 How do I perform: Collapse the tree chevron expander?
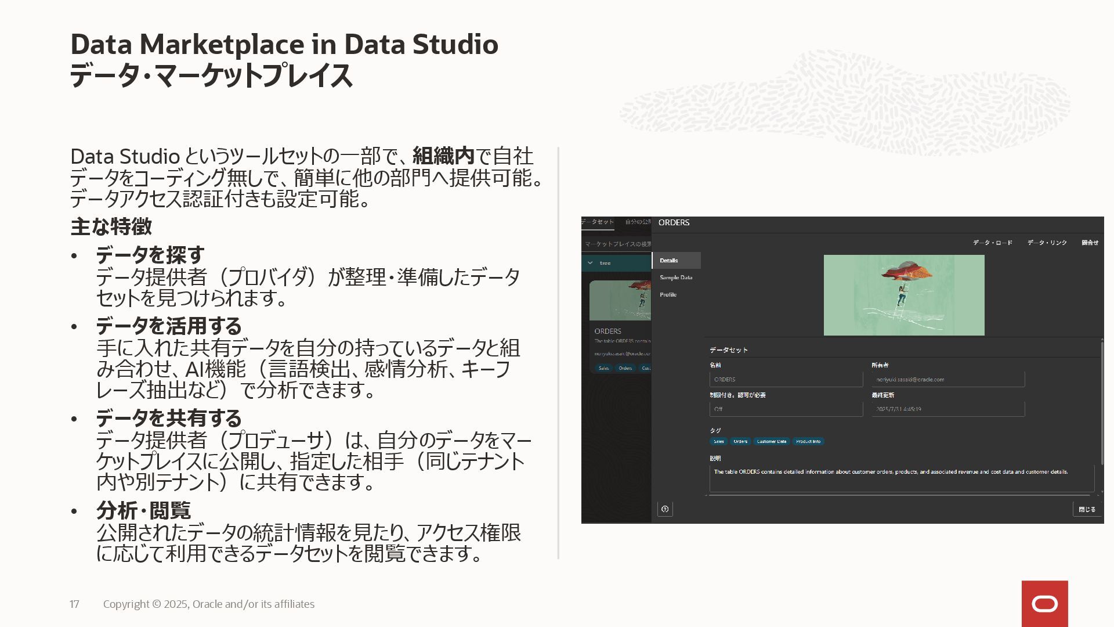pos(590,263)
